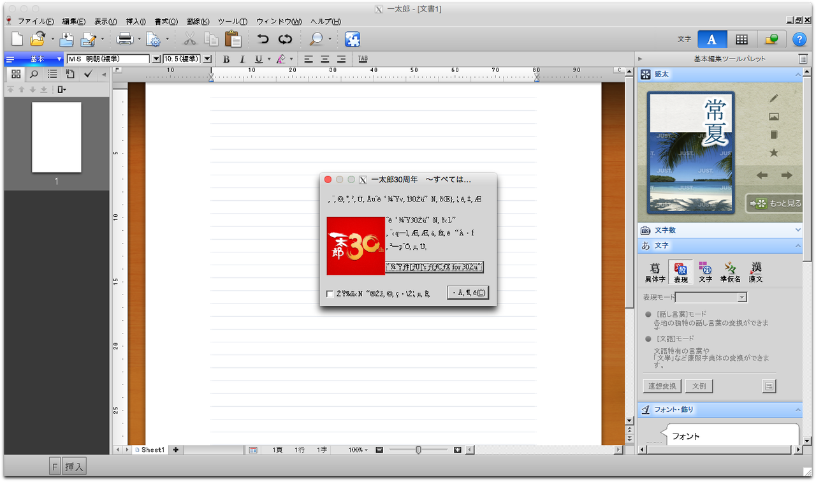Open text decoration color dropdown arrow

[291, 59]
